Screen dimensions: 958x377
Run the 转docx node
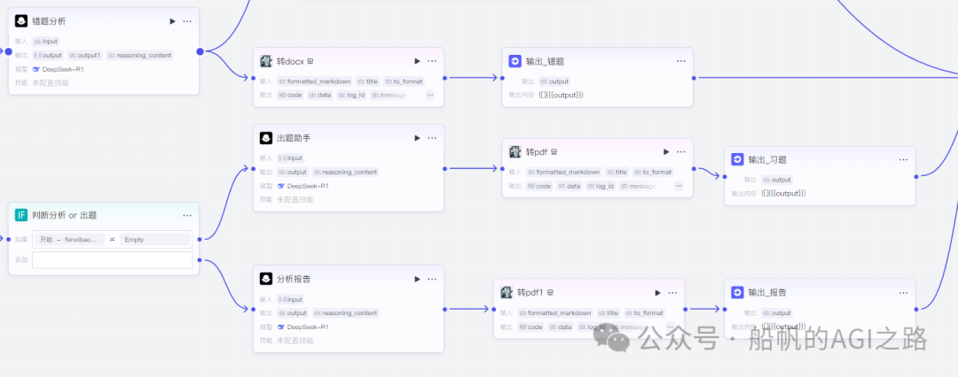click(x=417, y=61)
